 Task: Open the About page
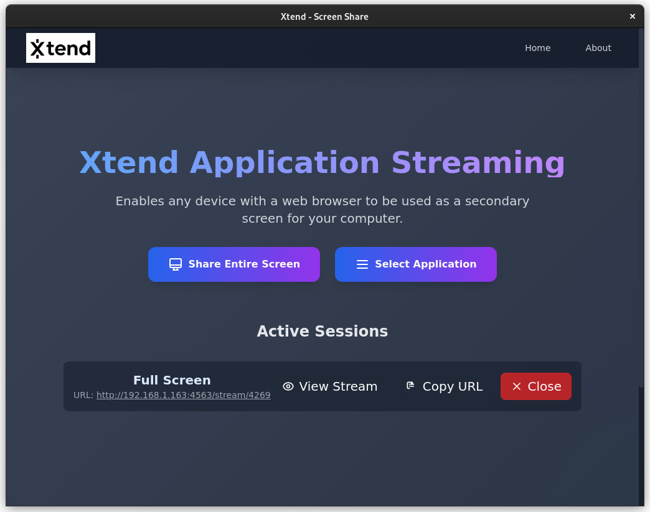coord(598,47)
